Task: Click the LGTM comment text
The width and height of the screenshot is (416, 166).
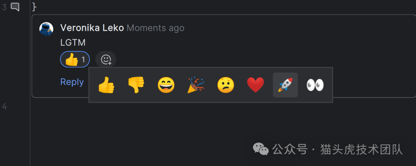Action: 73,43
